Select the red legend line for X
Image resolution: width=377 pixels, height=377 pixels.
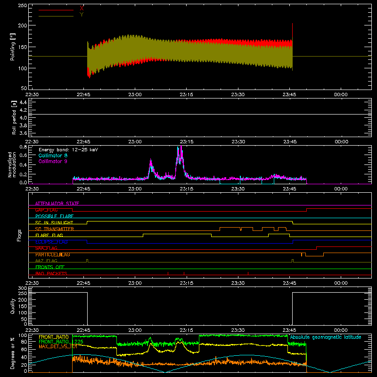(x=56, y=10)
